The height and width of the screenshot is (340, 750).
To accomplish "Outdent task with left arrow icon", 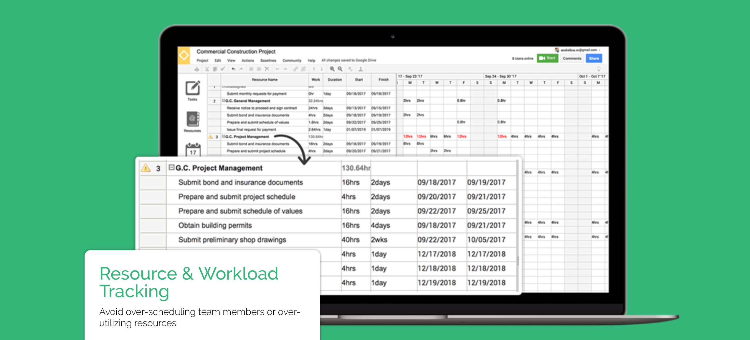I will [277, 69].
